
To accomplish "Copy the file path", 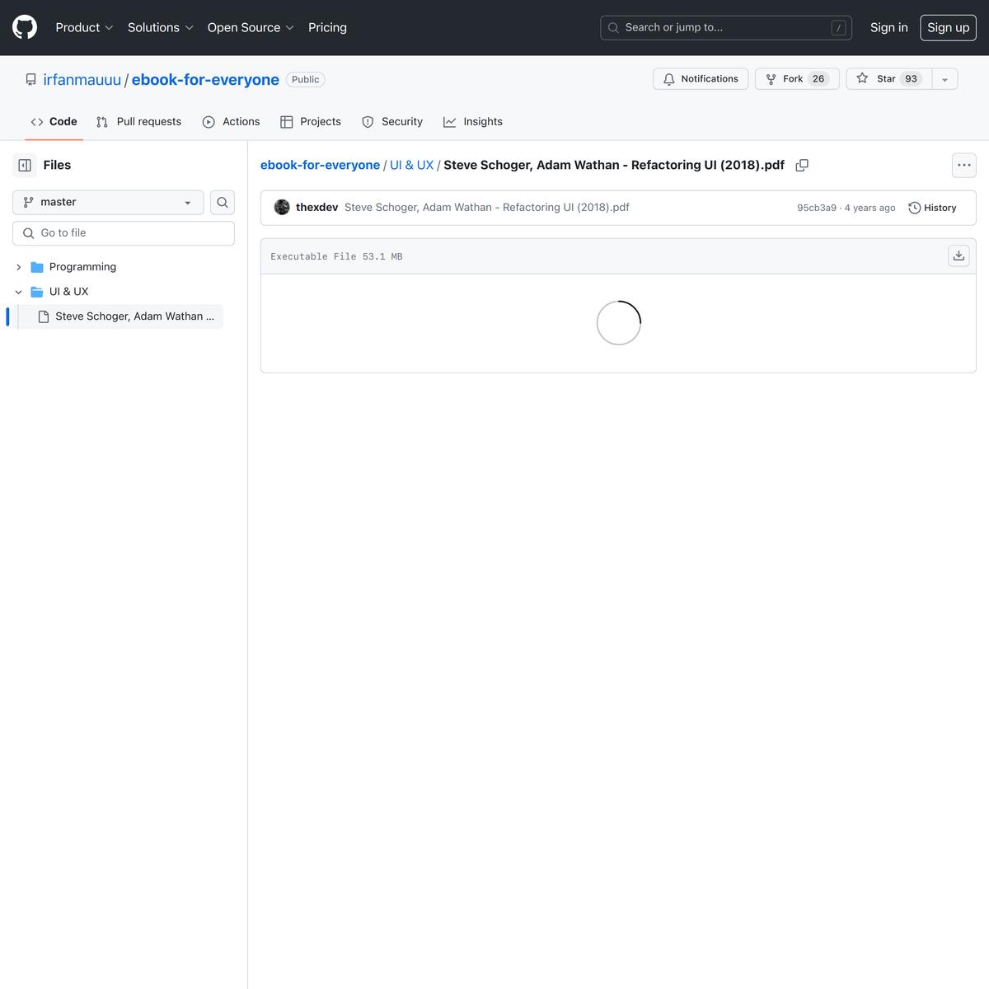I will 802,165.
